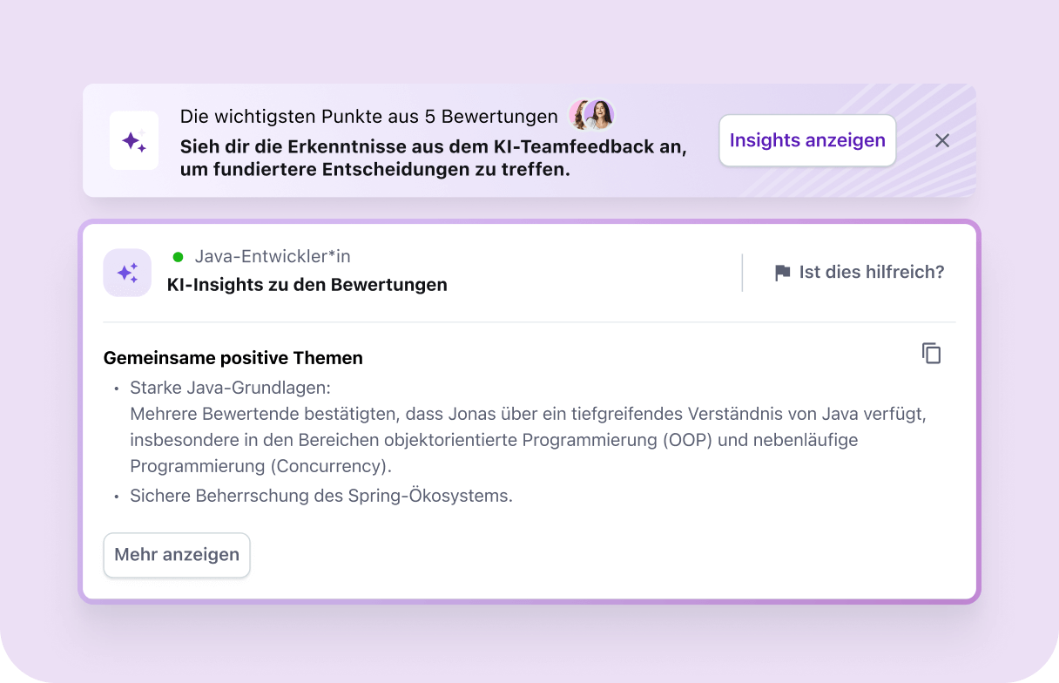Click the bold KI-Teamfeedback banner description
The height and width of the screenshot is (683, 1059).
pyautogui.click(x=433, y=159)
